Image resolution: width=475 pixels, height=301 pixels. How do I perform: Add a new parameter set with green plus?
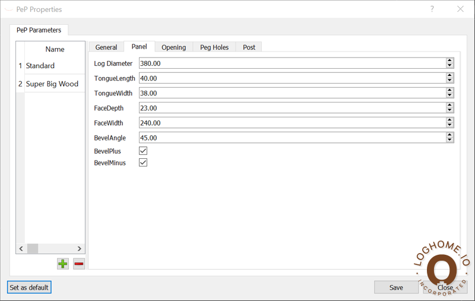tap(63, 264)
